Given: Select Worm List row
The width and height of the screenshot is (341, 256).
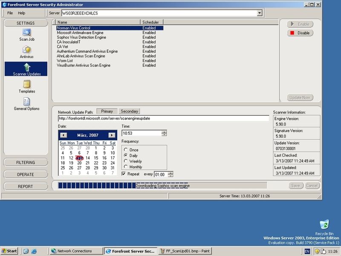Looking at the screenshot, I should [110, 61].
